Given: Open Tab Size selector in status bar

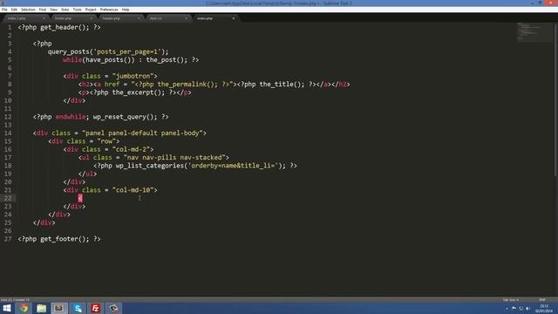Looking at the screenshot, I should (511, 300).
